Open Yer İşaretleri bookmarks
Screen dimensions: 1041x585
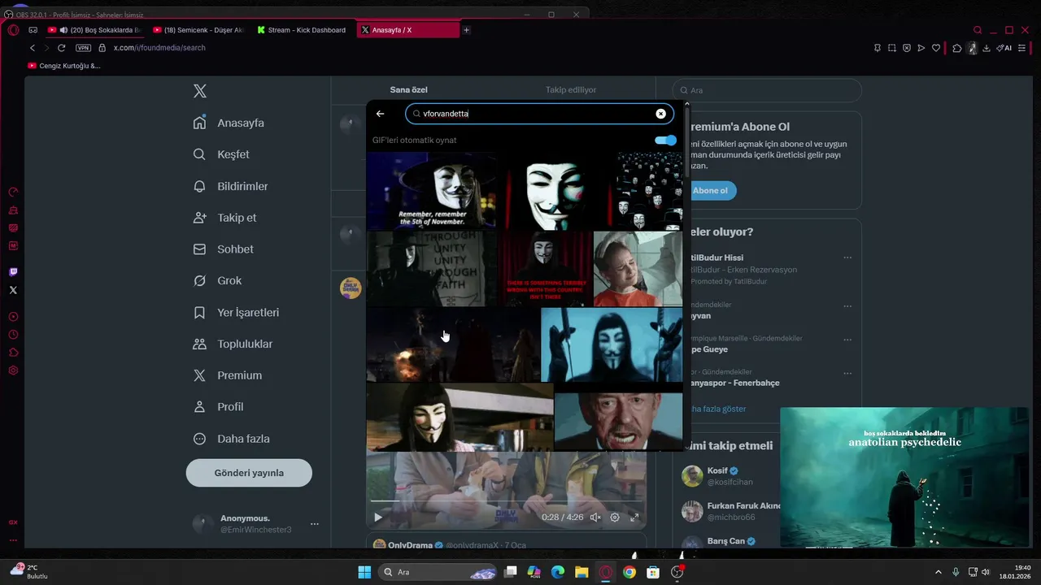click(236, 312)
